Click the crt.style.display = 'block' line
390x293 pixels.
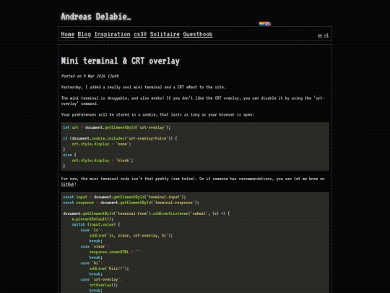pyautogui.click(x=103, y=161)
